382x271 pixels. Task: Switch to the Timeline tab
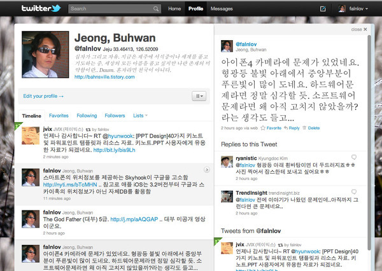pos(32,116)
